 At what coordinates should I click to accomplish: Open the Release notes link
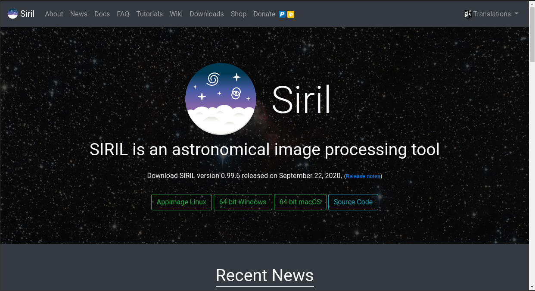[x=363, y=176]
